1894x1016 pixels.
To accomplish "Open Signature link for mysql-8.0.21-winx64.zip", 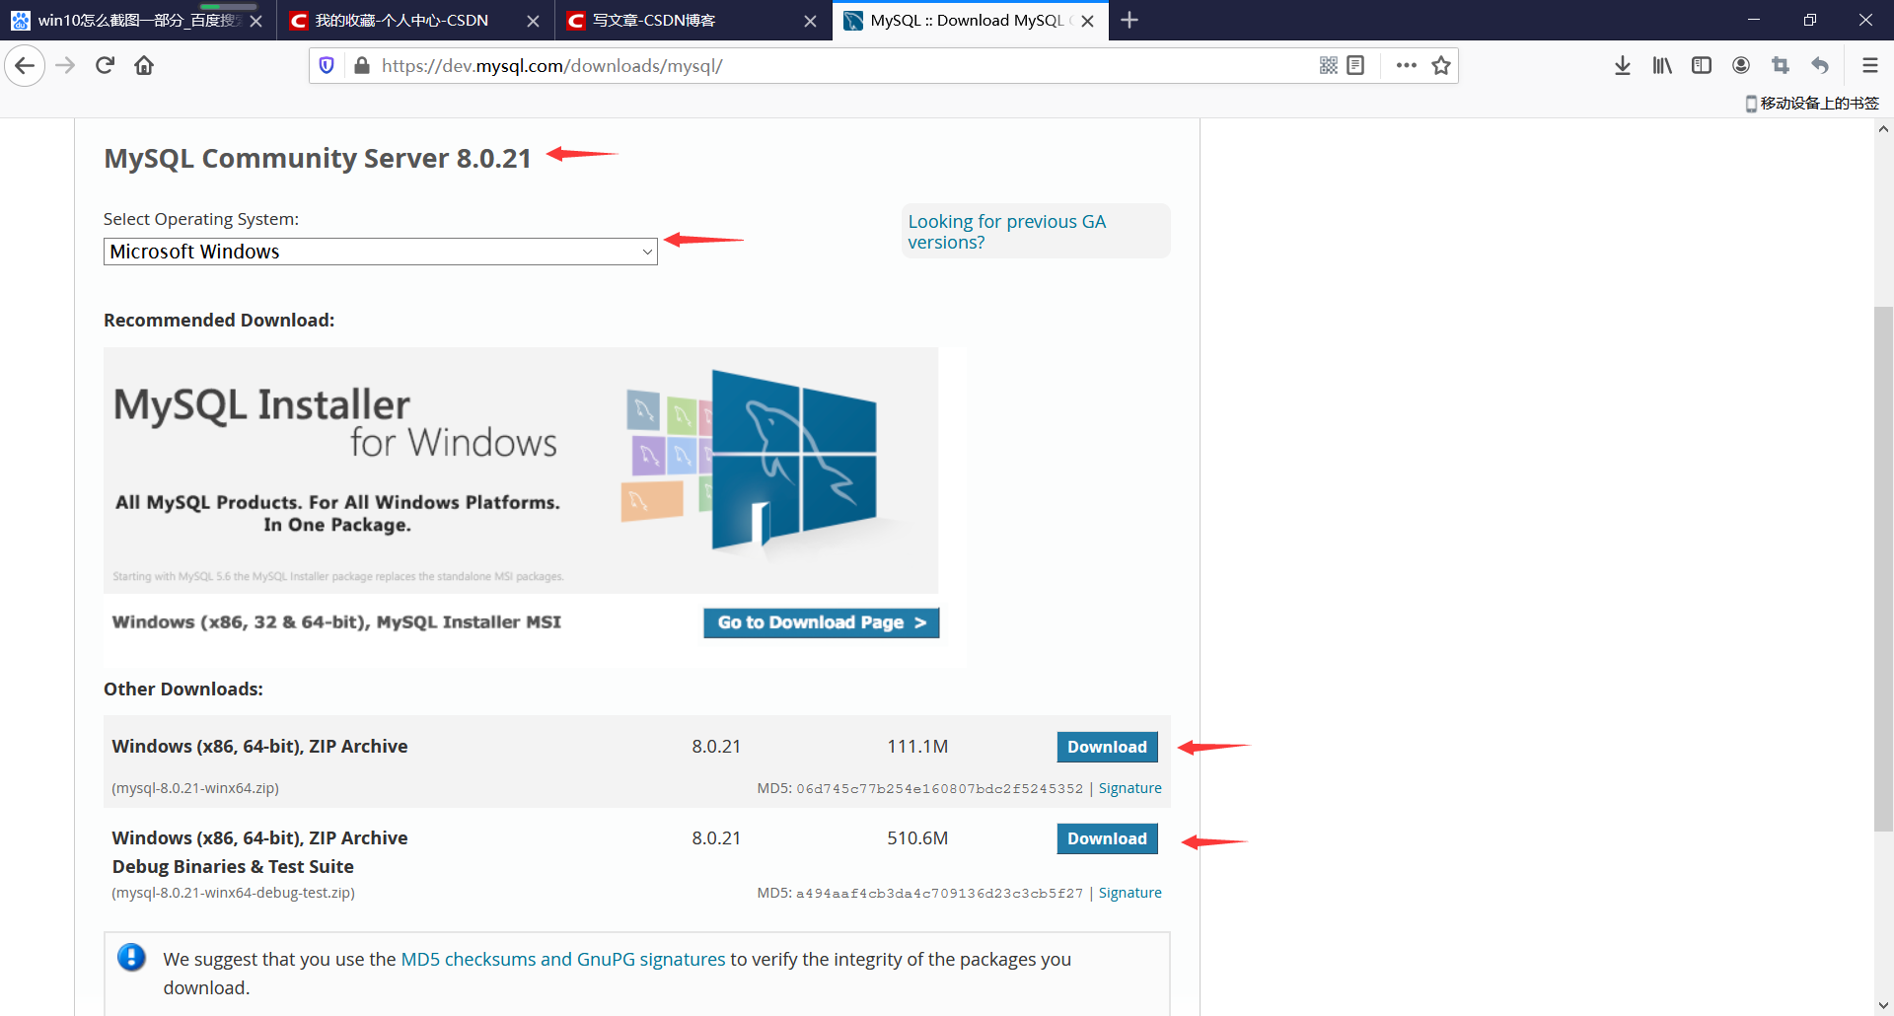I will (1129, 788).
